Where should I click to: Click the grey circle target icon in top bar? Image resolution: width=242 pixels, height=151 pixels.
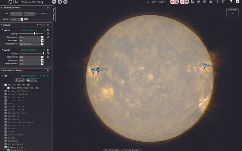click(177, 2)
